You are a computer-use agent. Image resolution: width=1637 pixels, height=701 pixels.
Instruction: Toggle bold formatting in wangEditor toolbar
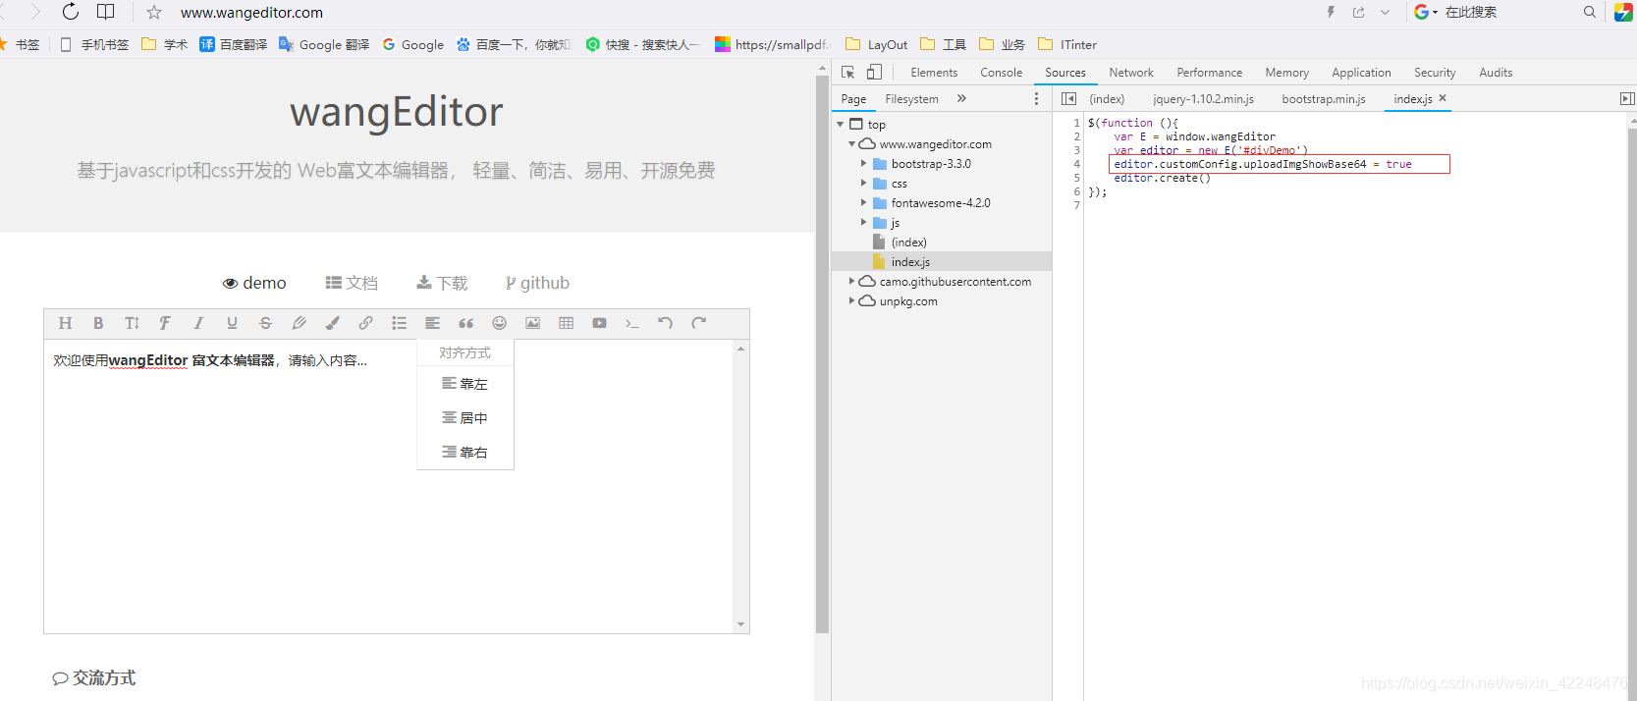tap(98, 323)
